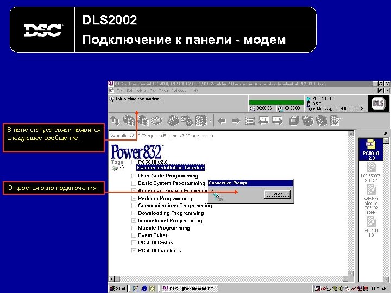The width and height of the screenshot is (391, 293).
Task: Expand Basic System Programming node
Action: (x=134, y=183)
